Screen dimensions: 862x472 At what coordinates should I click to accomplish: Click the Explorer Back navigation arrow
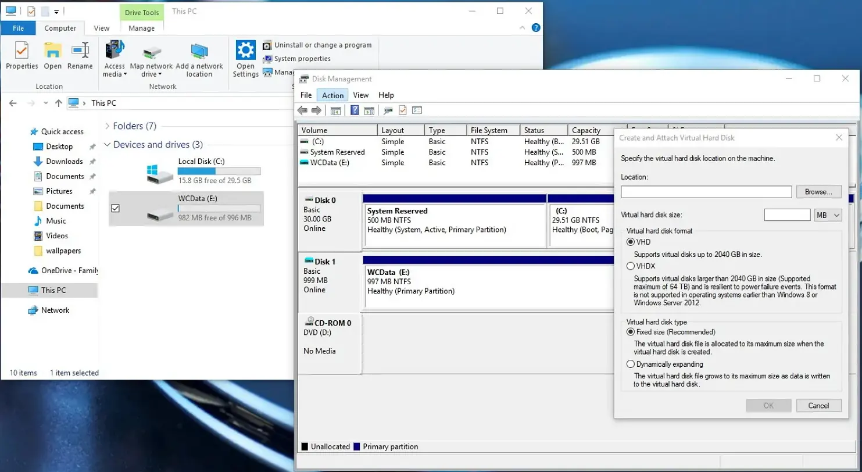point(13,103)
